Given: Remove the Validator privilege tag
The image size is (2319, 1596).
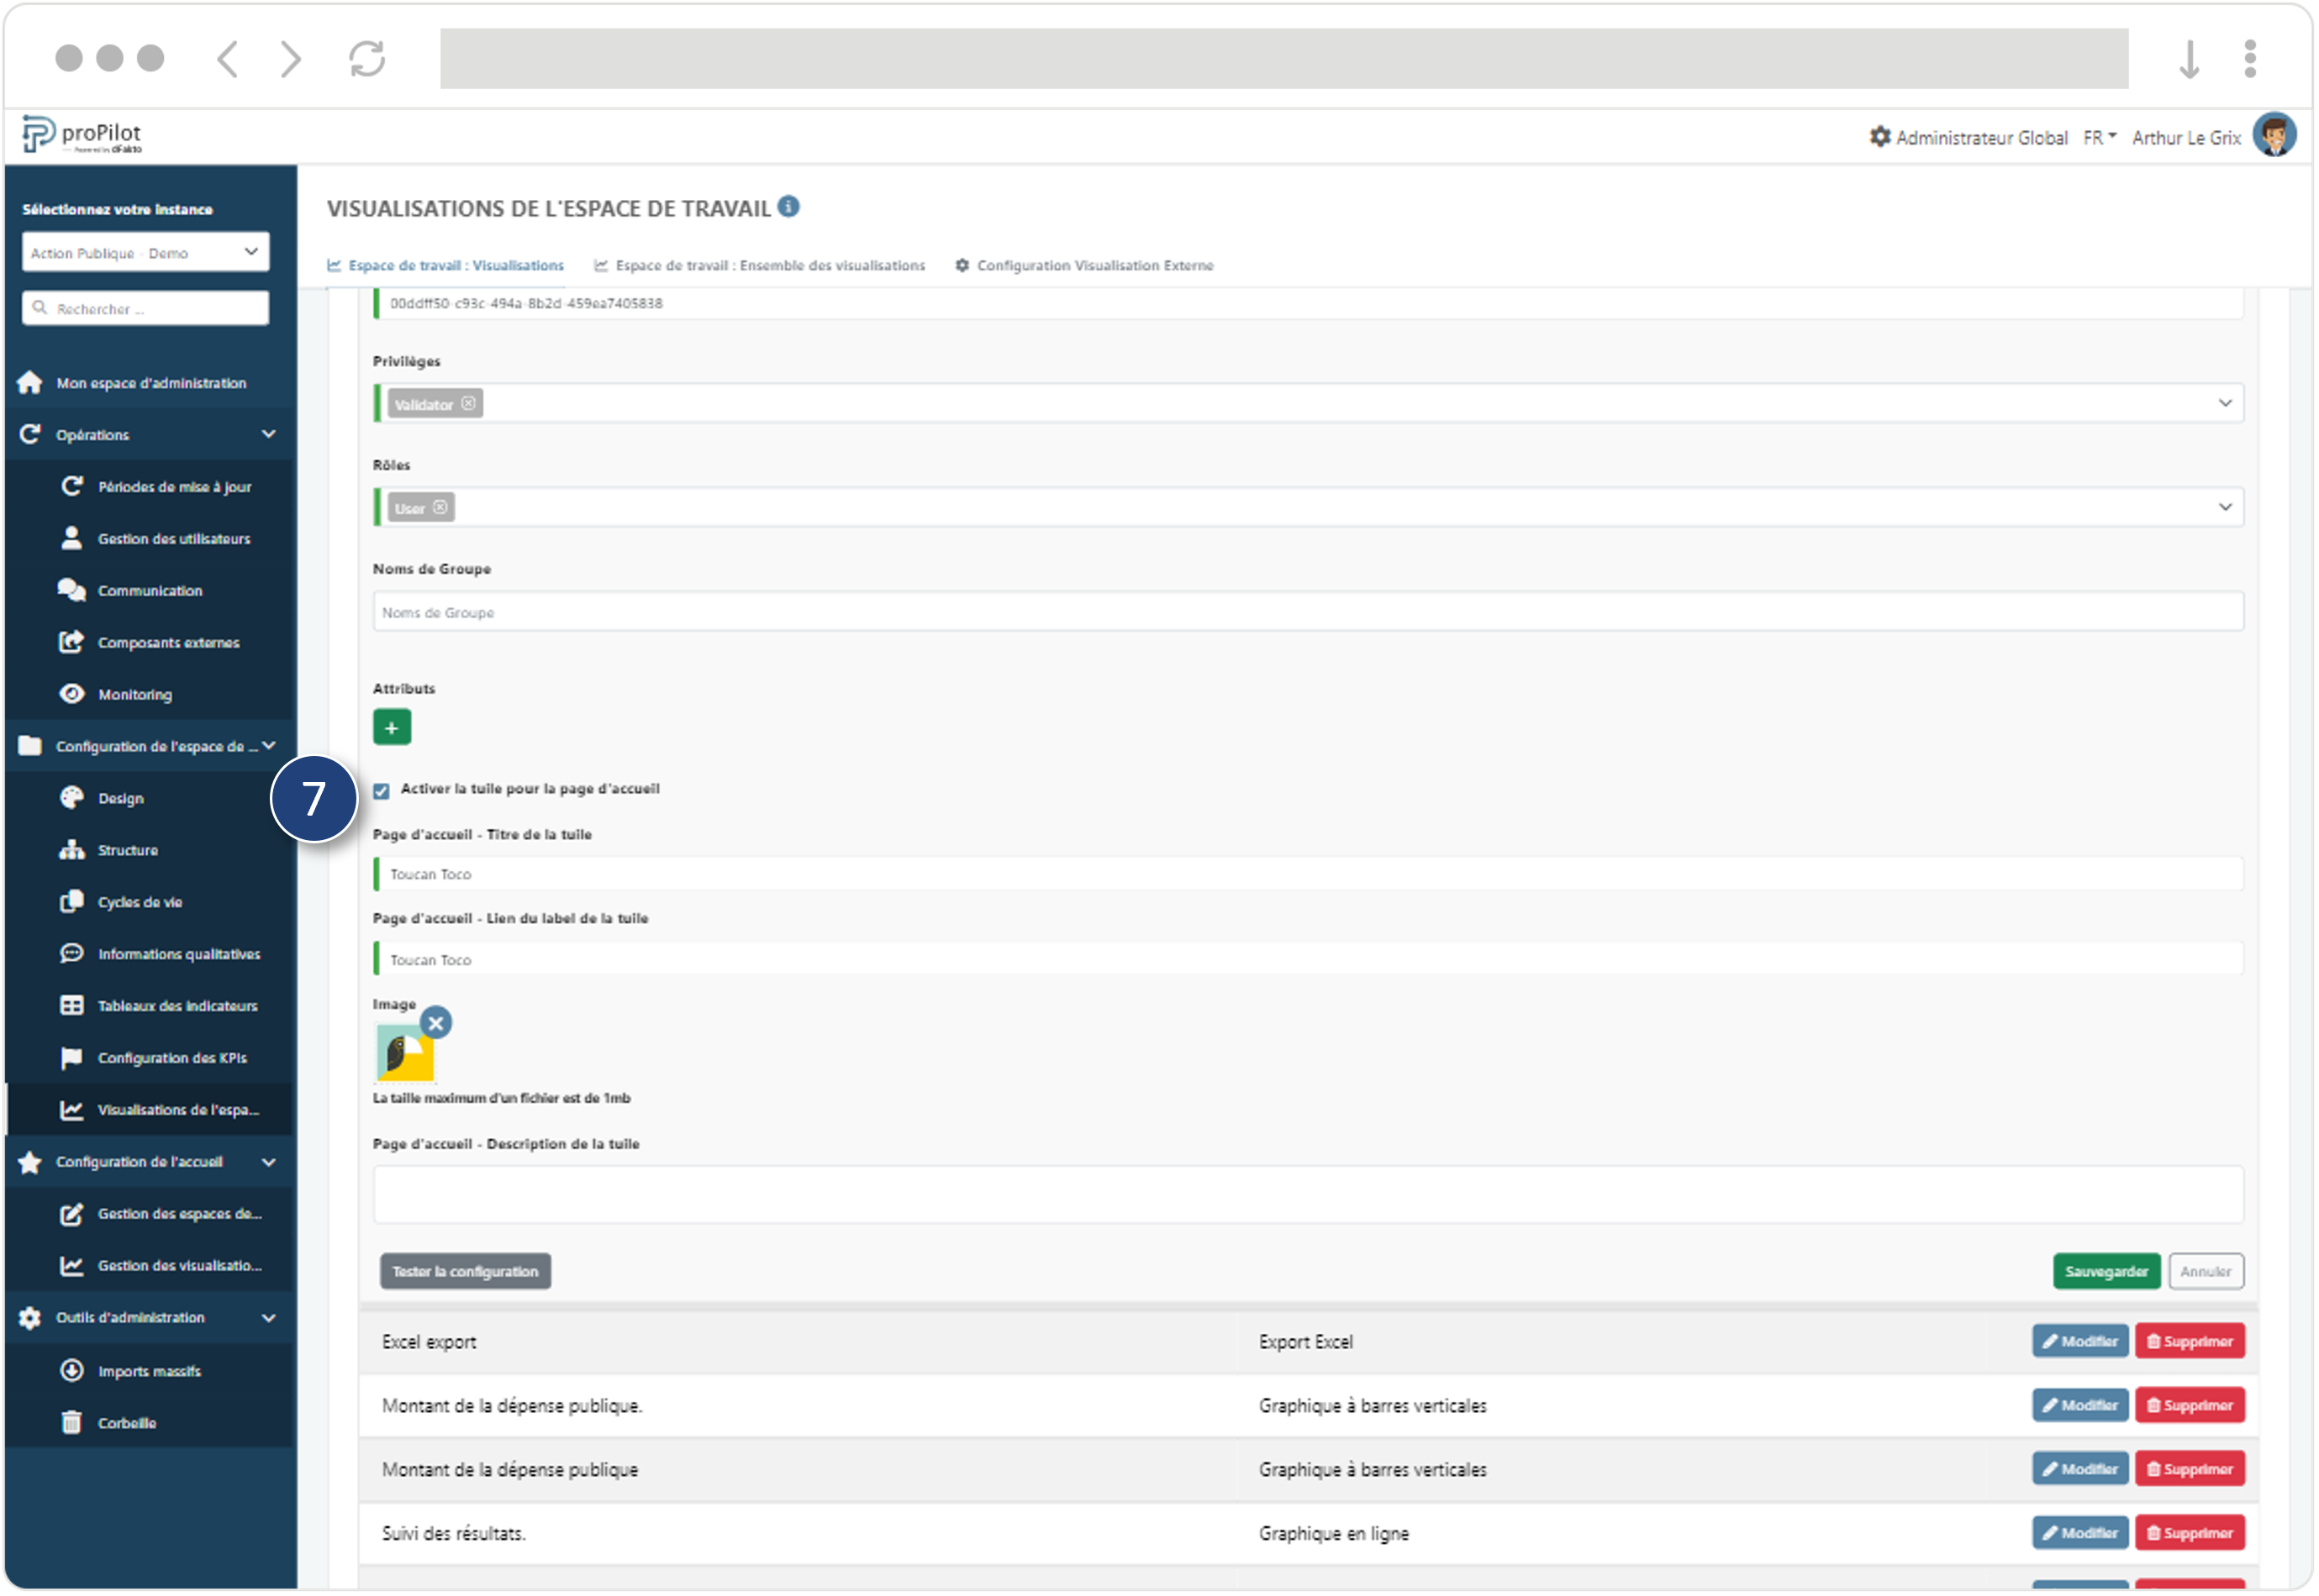Looking at the screenshot, I should pos(468,404).
